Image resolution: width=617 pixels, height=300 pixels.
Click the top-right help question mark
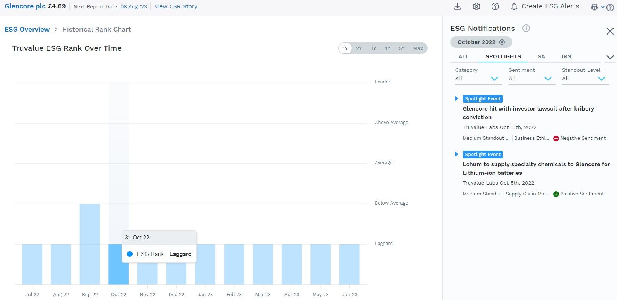[611, 7]
